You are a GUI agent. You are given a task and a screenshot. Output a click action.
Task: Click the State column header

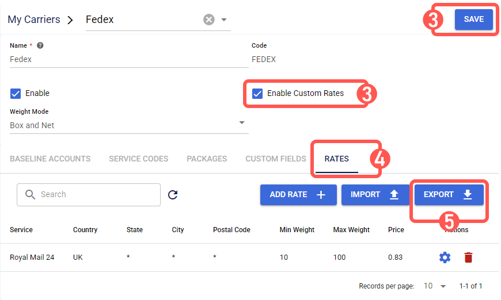(135, 229)
